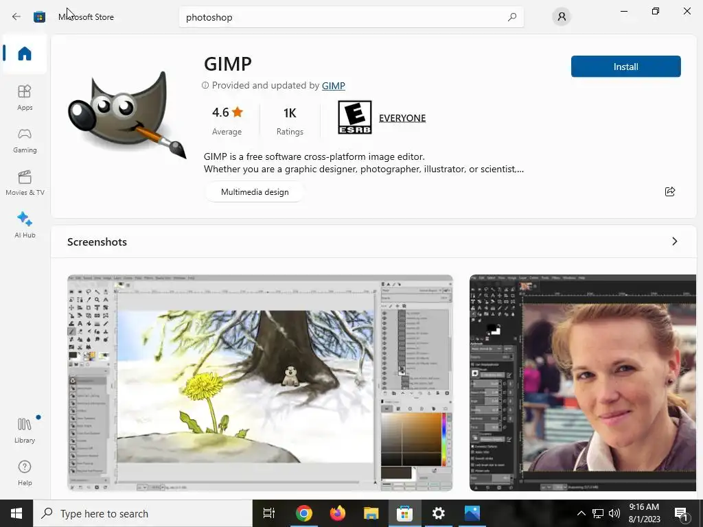Screen dimensions: 703x527
Task: Open the Apps sidebar section
Action: 25,97
